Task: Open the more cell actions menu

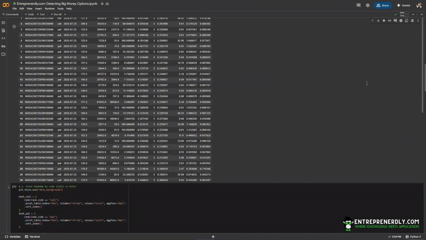Action: coord(418,21)
